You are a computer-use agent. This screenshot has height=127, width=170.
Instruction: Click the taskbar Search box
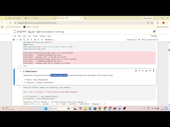(61, 108)
